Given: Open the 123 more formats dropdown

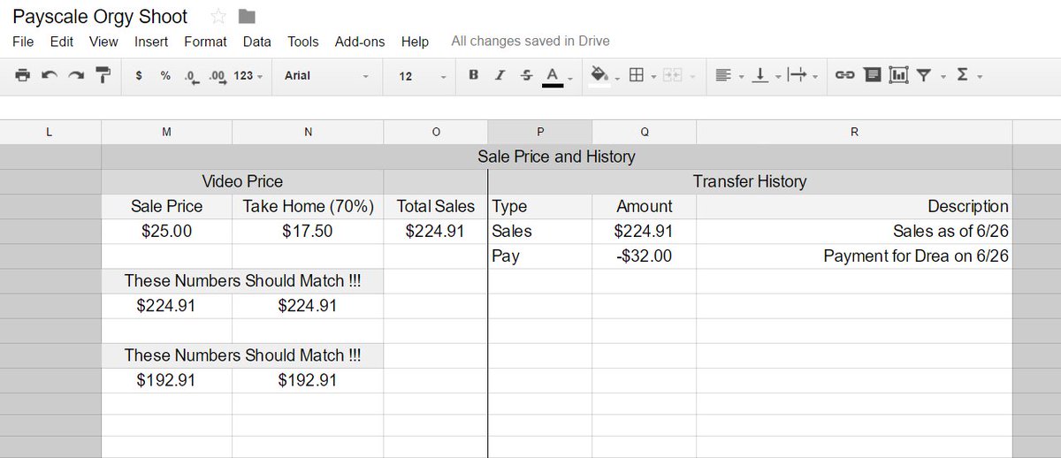Looking at the screenshot, I should [x=248, y=76].
